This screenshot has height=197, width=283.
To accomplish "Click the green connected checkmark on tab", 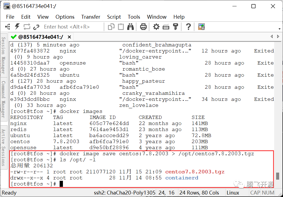I will (x=14, y=37).
